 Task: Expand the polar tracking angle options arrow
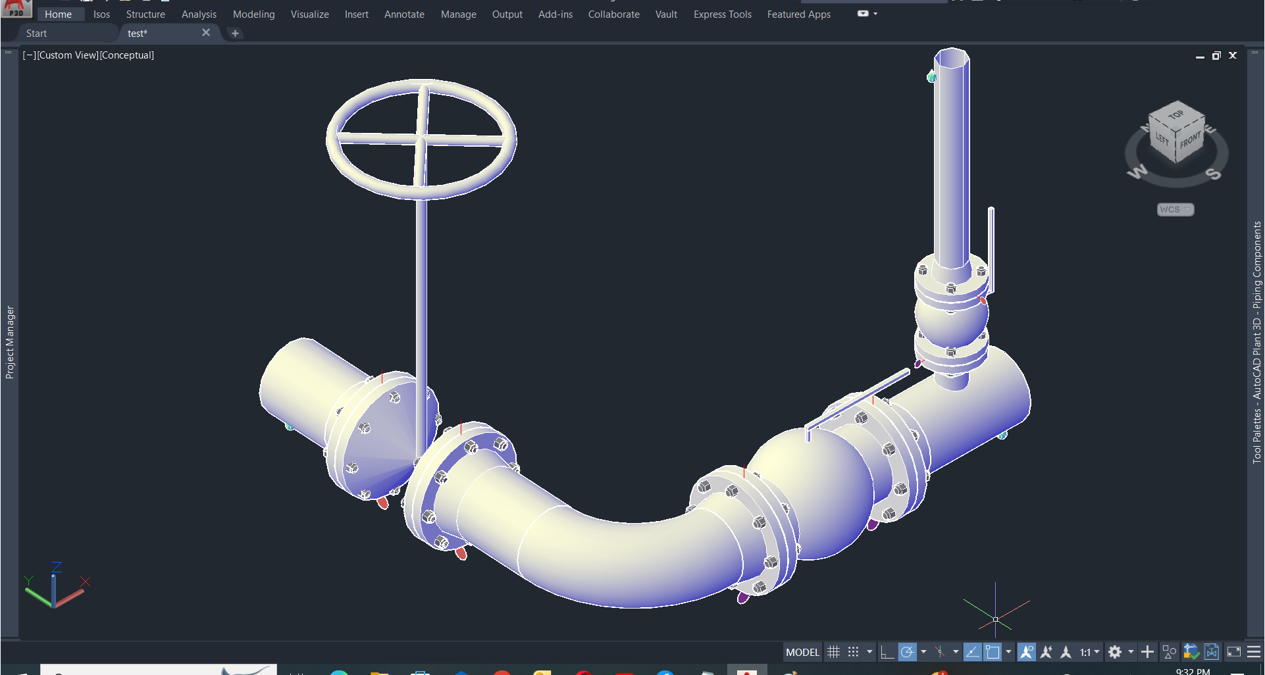coord(923,652)
